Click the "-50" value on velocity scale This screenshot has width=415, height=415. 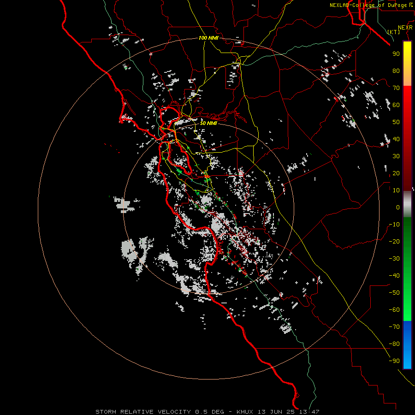point(394,292)
